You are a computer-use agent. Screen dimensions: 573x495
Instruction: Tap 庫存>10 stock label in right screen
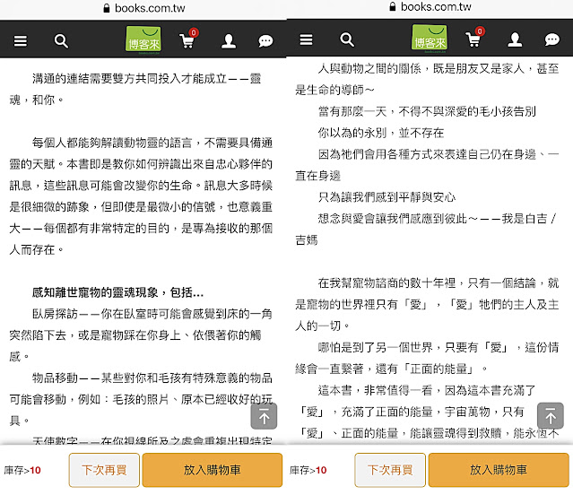click(x=308, y=470)
